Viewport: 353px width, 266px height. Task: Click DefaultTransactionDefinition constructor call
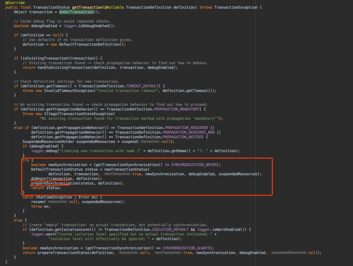tap(91, 44)
